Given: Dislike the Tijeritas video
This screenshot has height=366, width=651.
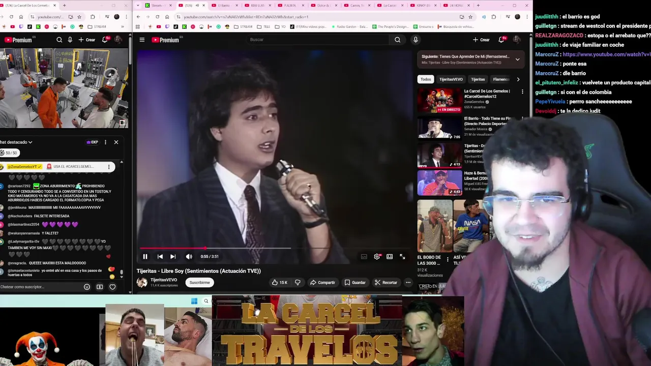Looking at the screenshot, I should (298, 283).
